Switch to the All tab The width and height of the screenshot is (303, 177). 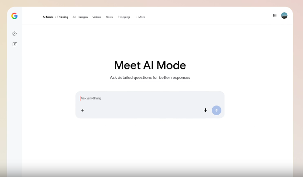pyautogui.click(x=74, y=17)
